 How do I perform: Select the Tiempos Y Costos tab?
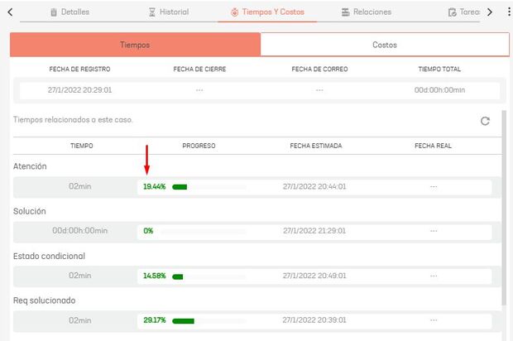coord(267,12)
